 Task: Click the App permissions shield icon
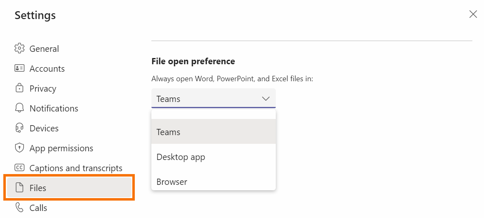19,148
